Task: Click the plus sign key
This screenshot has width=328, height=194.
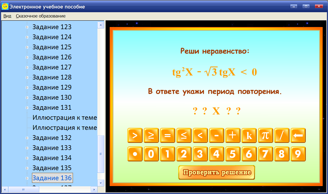Action: tap(233, 135)
